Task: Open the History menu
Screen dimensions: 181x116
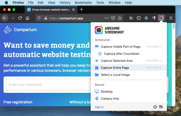Action: (x=65, y=3)
